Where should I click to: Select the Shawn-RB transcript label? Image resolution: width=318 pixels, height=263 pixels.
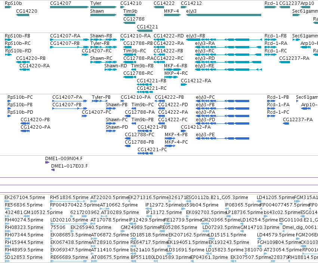coord(101,36)
